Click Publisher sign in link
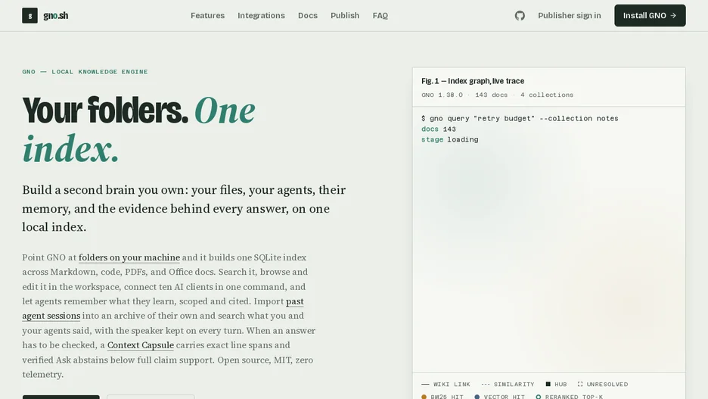708x399 pixels. coord(569,15)
